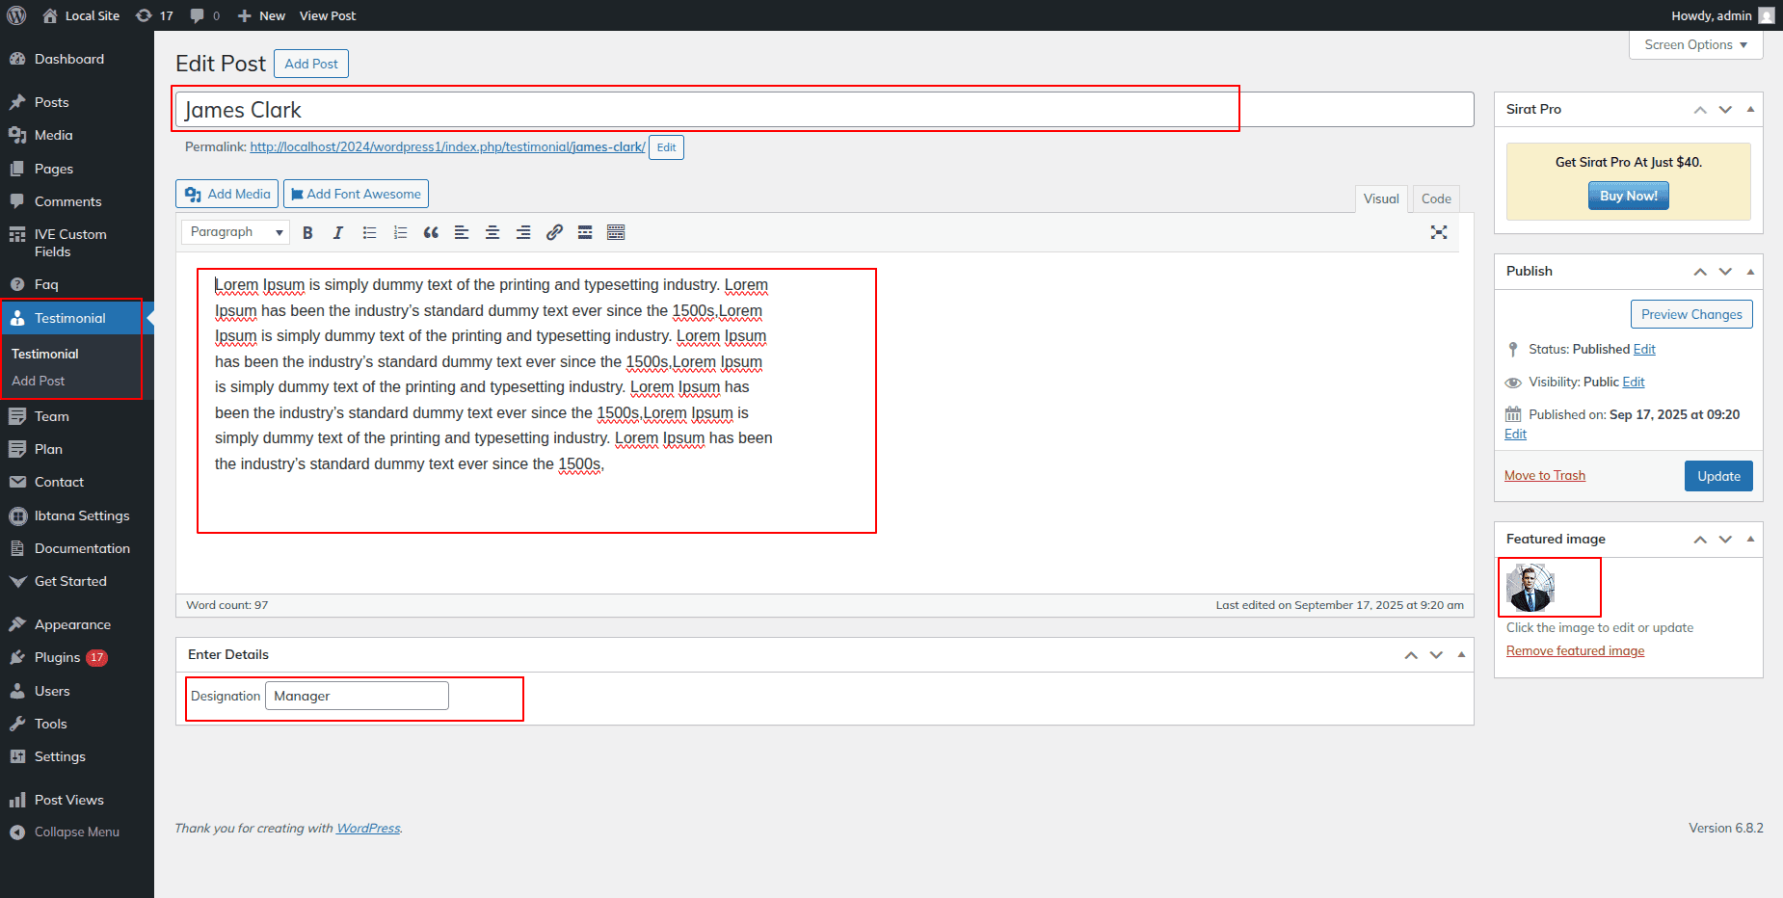
Task: Open Plugins in the sidebar menu
Action: (x=57, y=657)
